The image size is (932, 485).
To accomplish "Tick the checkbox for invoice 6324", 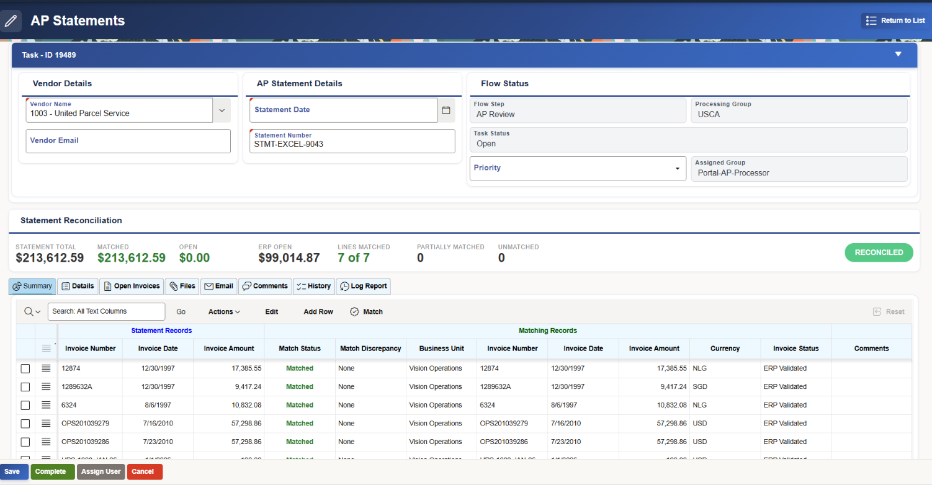I will point(25,405).
